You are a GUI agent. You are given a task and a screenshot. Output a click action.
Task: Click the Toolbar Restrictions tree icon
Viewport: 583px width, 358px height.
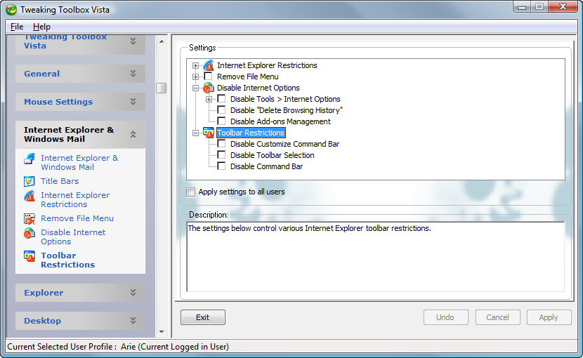pyautogui.click(x=209, y=133)
